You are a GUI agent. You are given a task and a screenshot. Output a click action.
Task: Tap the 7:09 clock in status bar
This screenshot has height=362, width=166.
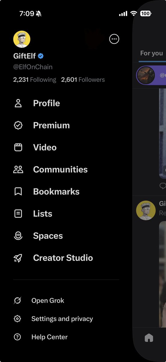click(26, 14)
